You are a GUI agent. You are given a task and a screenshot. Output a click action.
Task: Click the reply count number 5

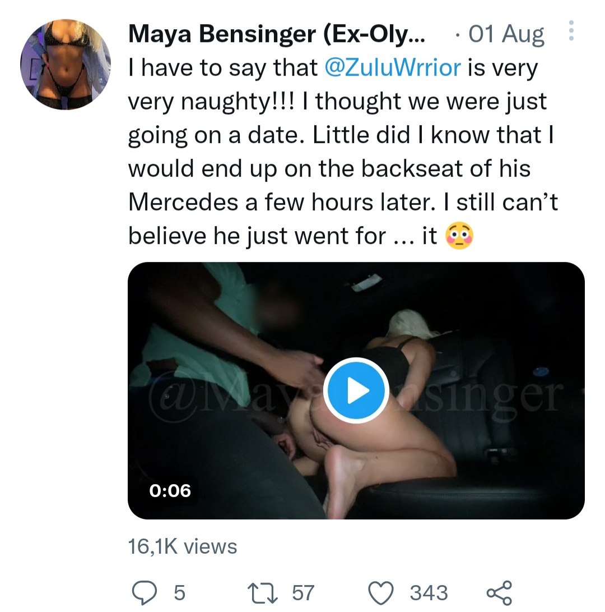coord(179,593)
